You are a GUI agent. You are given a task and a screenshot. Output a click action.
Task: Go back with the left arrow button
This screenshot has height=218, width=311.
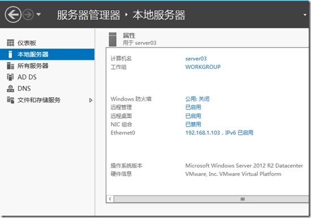click(13, 15)
